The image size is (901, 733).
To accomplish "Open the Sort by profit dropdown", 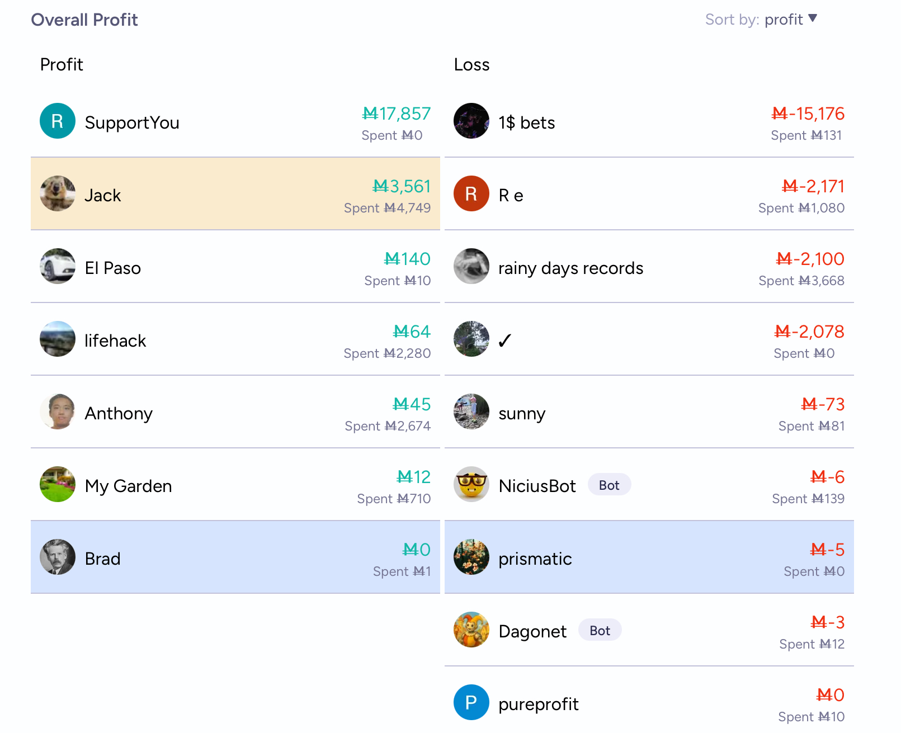I will tap(790, 20).
